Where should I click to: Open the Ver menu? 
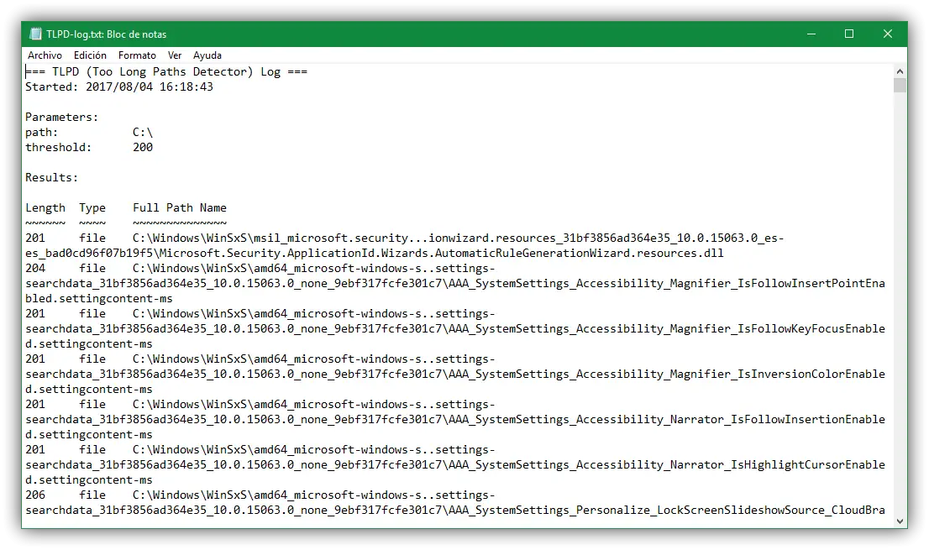click(x=175, y=55)
